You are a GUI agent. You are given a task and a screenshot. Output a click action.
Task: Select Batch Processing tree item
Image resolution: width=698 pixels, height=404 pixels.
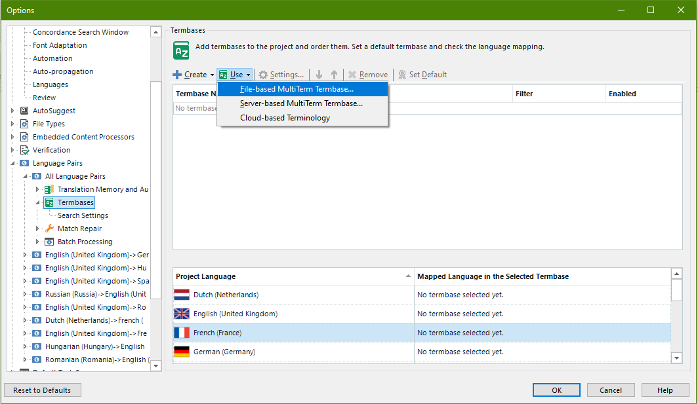(x=85, y=242)
